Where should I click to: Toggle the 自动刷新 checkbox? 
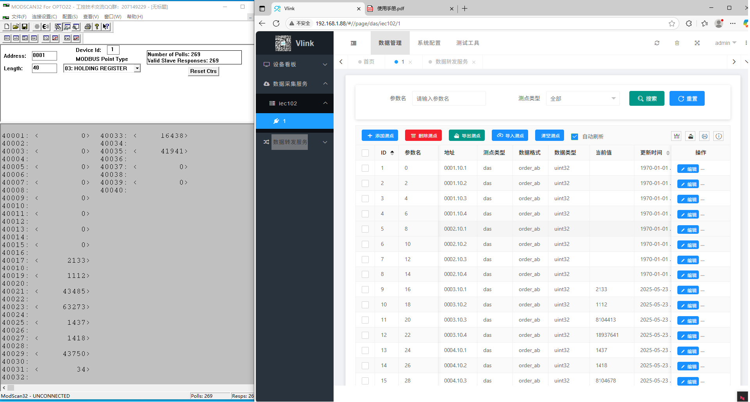(x=574, y=137)
